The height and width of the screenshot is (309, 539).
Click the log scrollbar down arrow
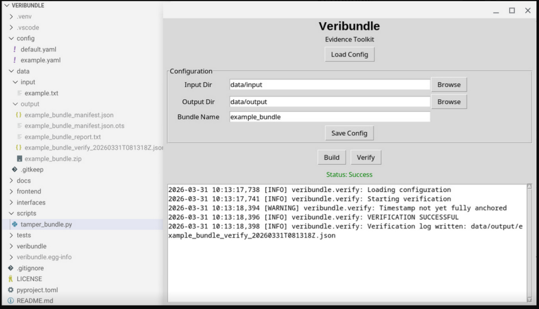529,299
